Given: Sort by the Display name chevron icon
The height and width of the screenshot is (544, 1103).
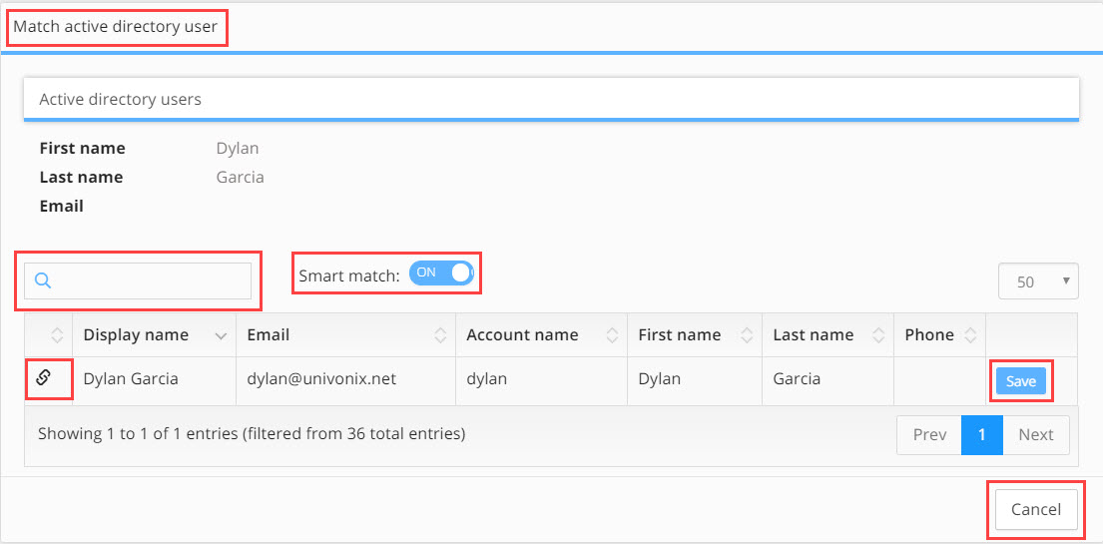Looking at the screenshot, I should [221, 336].
